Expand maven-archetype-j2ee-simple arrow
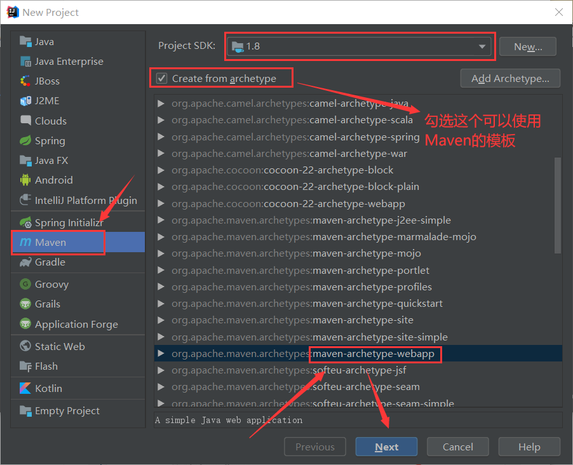This screenshot has height=465, width=573. coord(161,220)
